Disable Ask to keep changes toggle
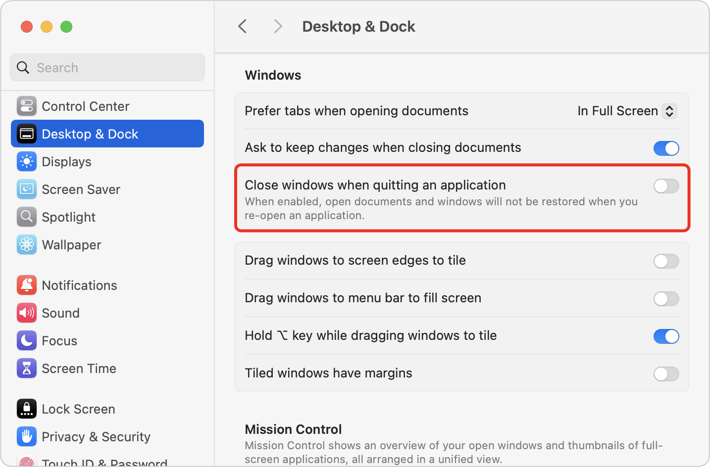Image resolution: width=710 pixels, height=467 pixels. pyautogui.click(x=666, y=148)
